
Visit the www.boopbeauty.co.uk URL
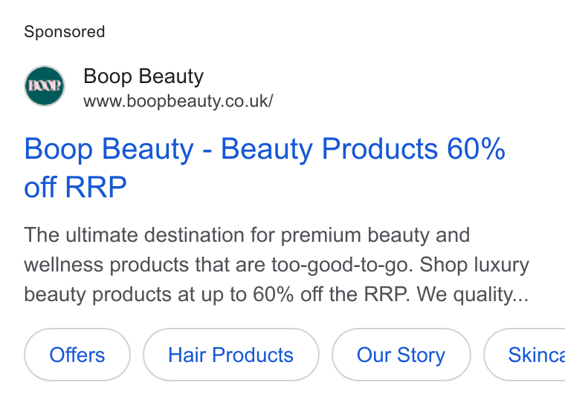178,101
